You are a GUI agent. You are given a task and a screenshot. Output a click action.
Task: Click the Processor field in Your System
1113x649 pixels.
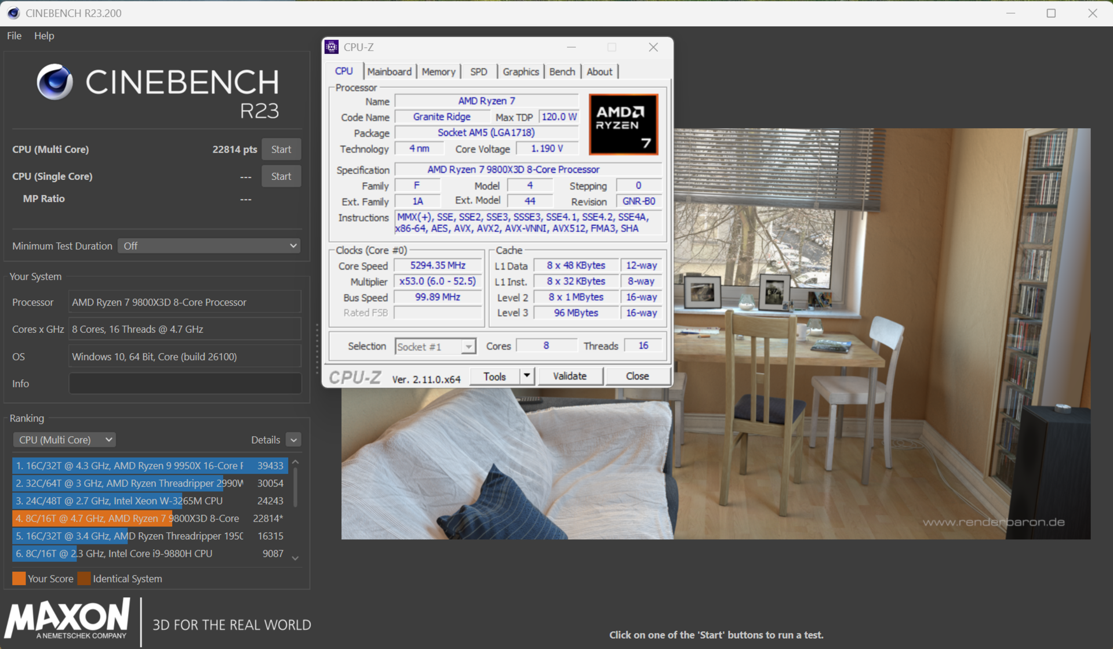[x=185, y=302]
